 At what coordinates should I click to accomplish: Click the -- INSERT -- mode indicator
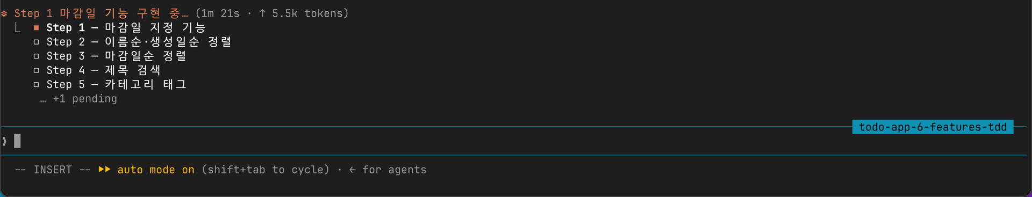click(53, 170)
